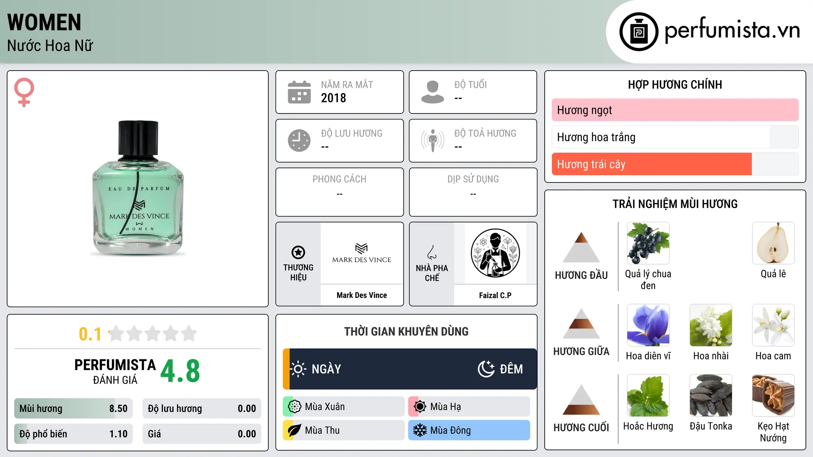
Task: Open the Hoa diên vĩ note image
Action: (x=648, y=325)
